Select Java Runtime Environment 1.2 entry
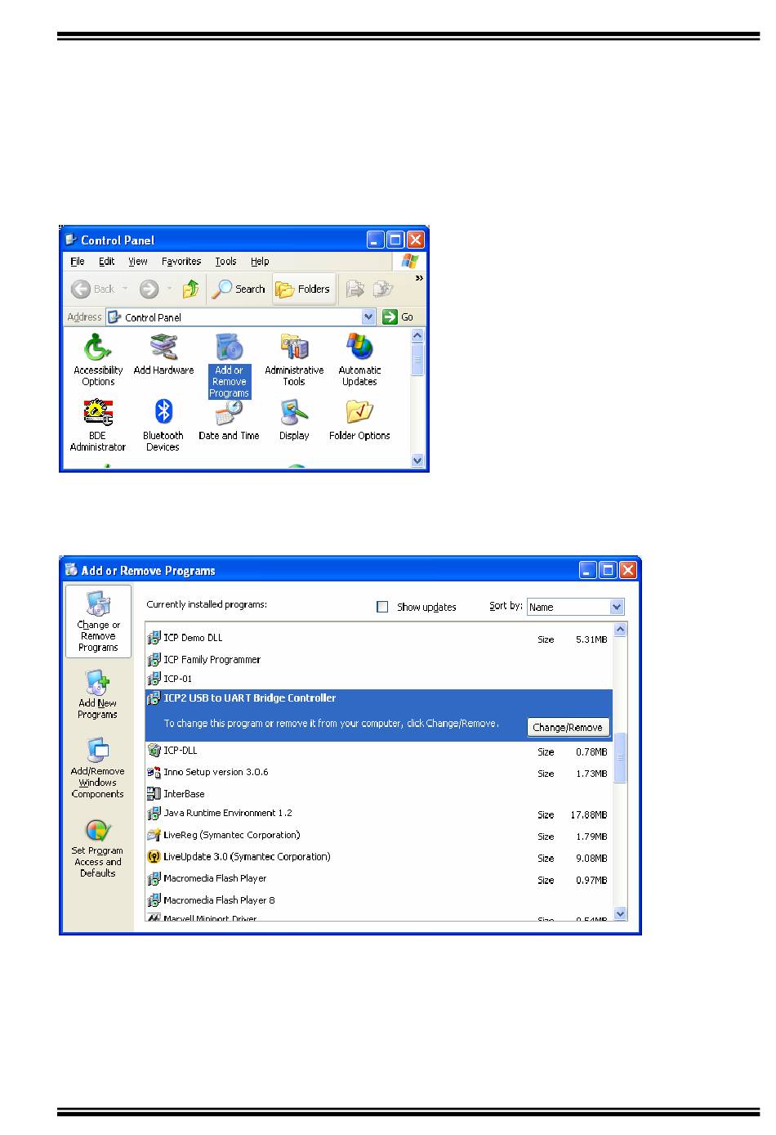This screenshot has width=776, height=1135. click(x=379, y=814)
